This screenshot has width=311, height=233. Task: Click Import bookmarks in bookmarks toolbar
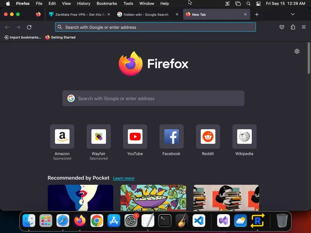point(22,37)
